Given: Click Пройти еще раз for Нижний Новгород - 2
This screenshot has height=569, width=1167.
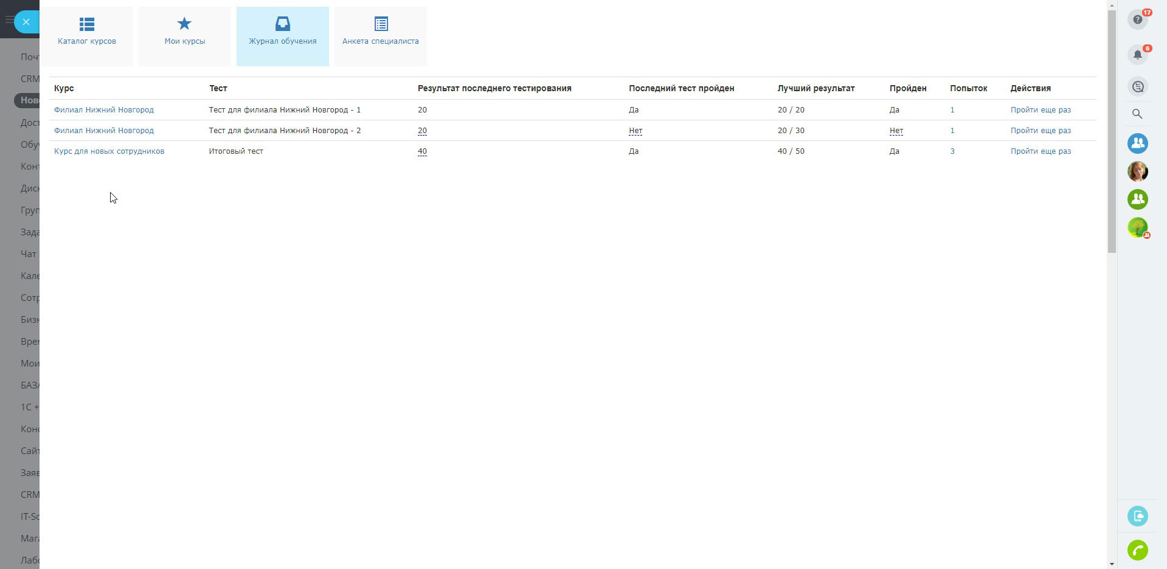Looking at the screenshot, I should (x=1041, y=131).
